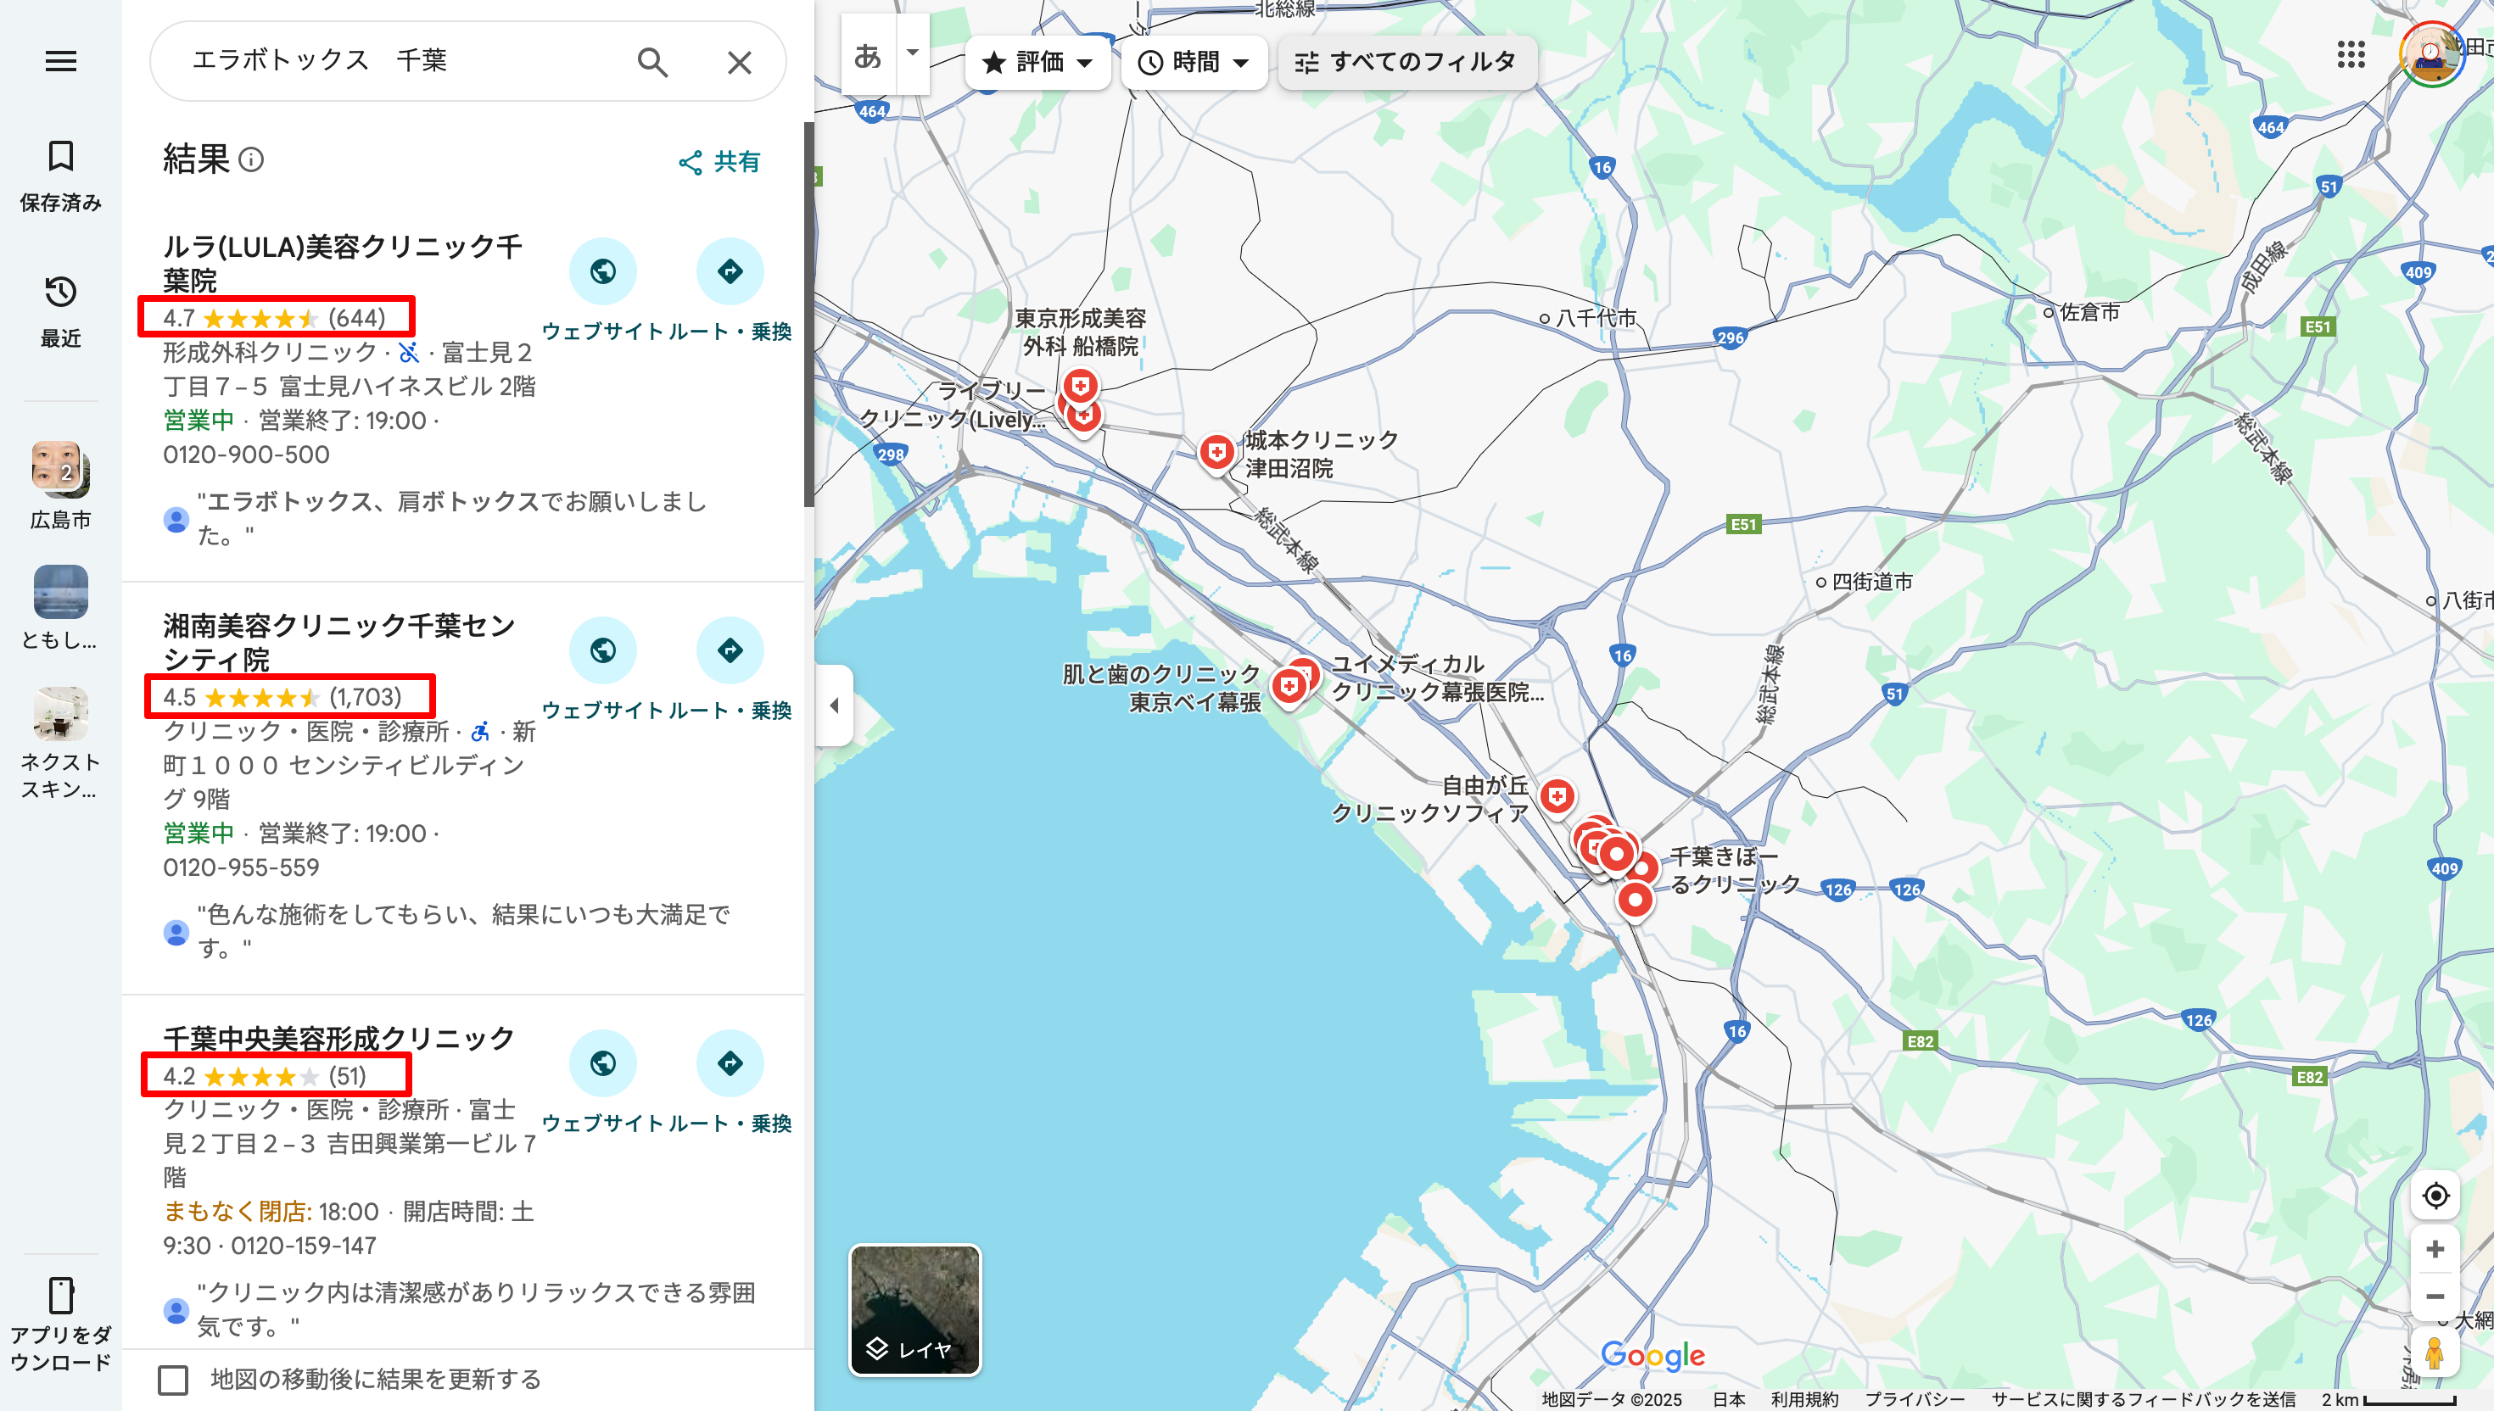Screen dimensions: 2494x1411
Task: Share results with the 共有 button
Action: coord(719,162)
